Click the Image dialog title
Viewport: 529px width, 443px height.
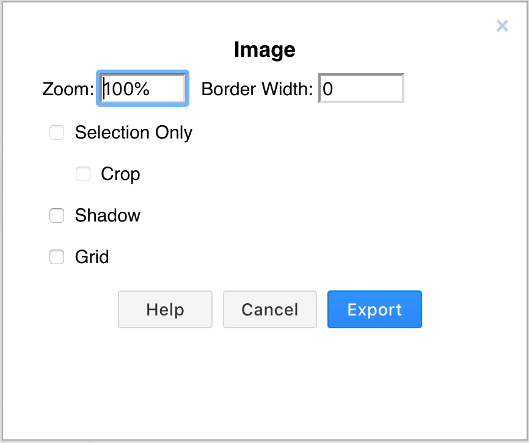264,49
